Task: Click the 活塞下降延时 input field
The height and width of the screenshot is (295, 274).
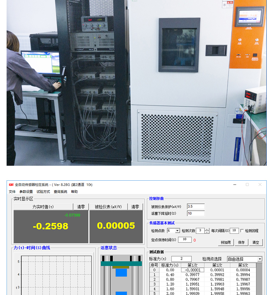Action: (196, 213)
